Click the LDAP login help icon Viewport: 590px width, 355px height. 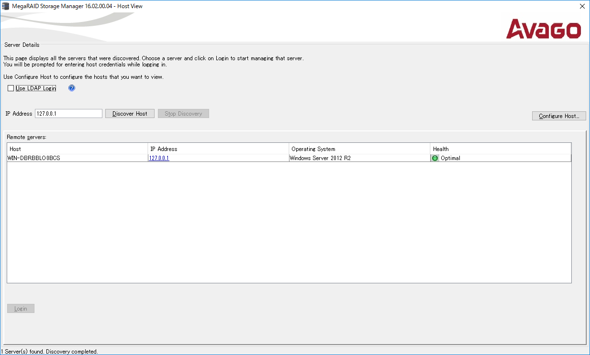[x=72, y=88]
